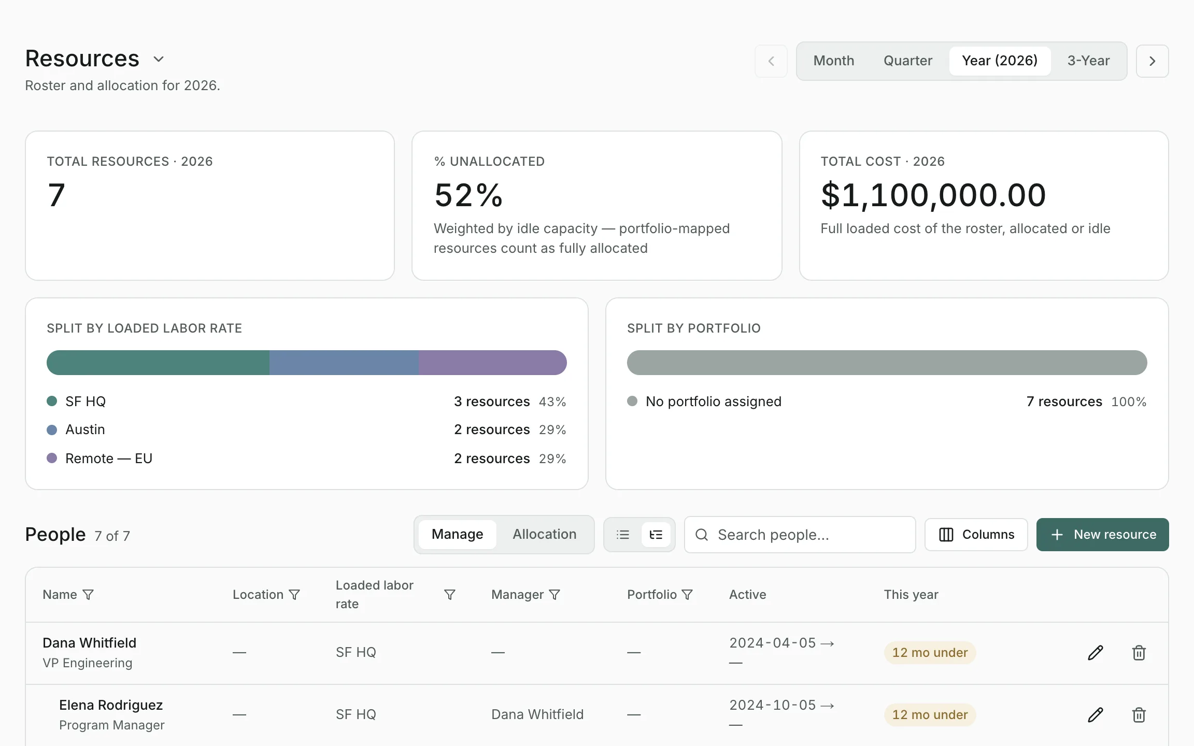Screen dimensions: 1194x746
Task: Open the Columns chooser
Action: point(976,535)
